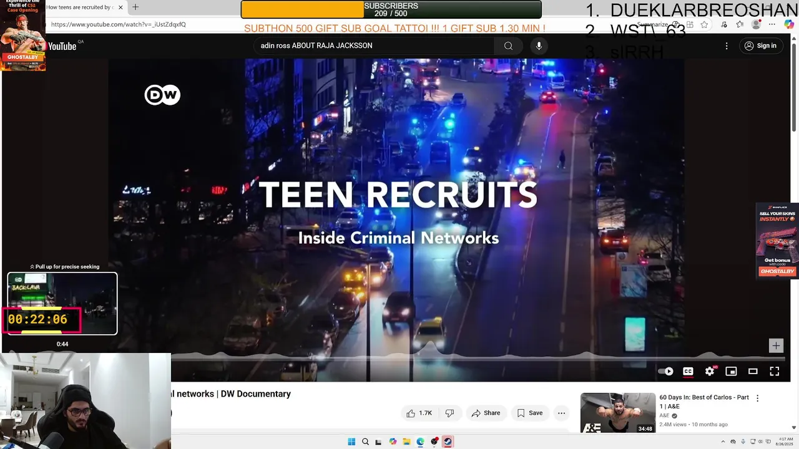Open the Edge profile avatar
The image size is (799, 449).
[757, 24]
